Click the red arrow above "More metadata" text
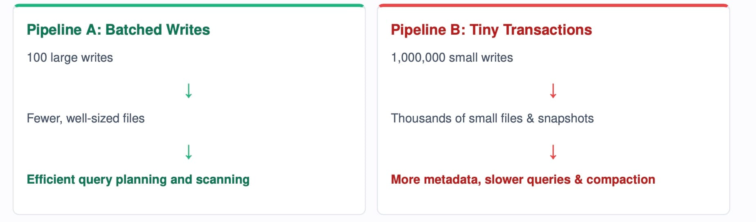The height and width of the screenshot is (222, 756). coord(553,152)
